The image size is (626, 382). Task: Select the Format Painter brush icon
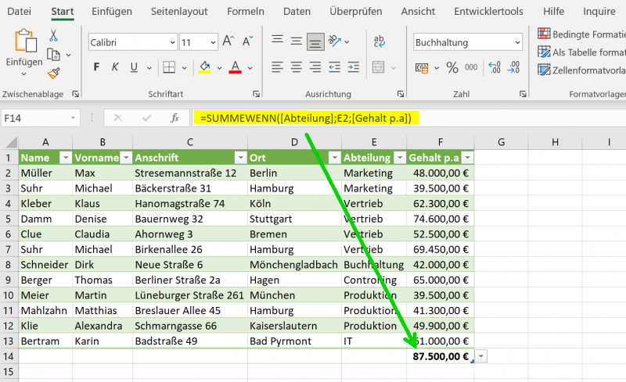click(x=53, y=73)
